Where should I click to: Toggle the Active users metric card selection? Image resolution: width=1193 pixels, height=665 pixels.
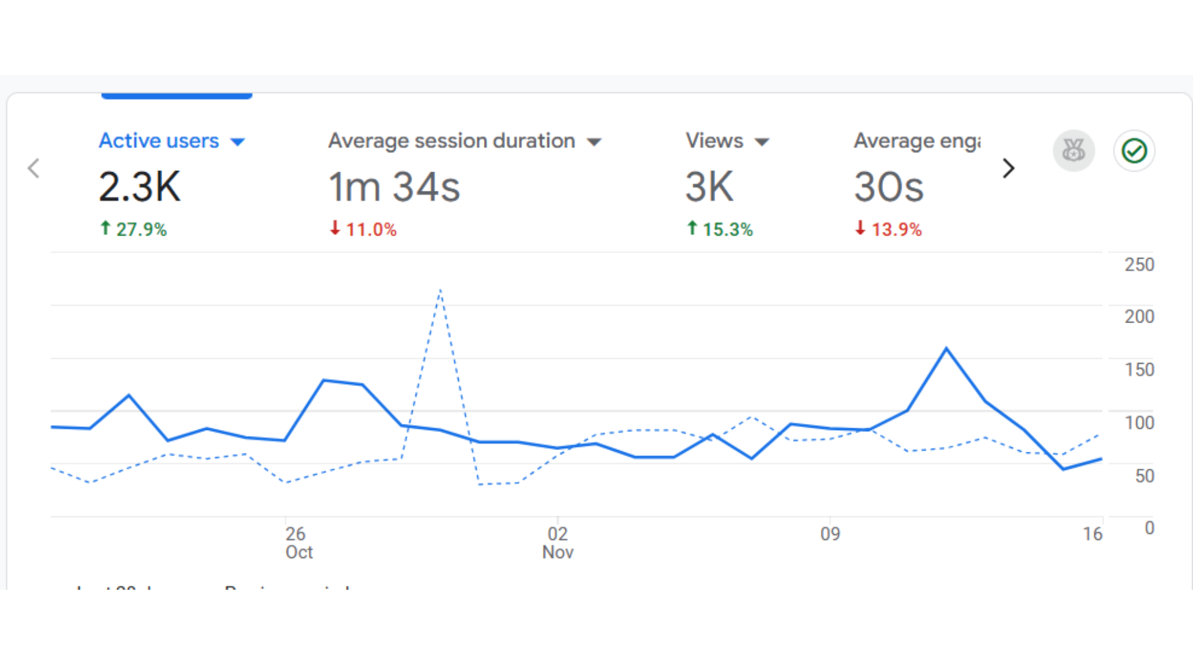pos(159,141)
